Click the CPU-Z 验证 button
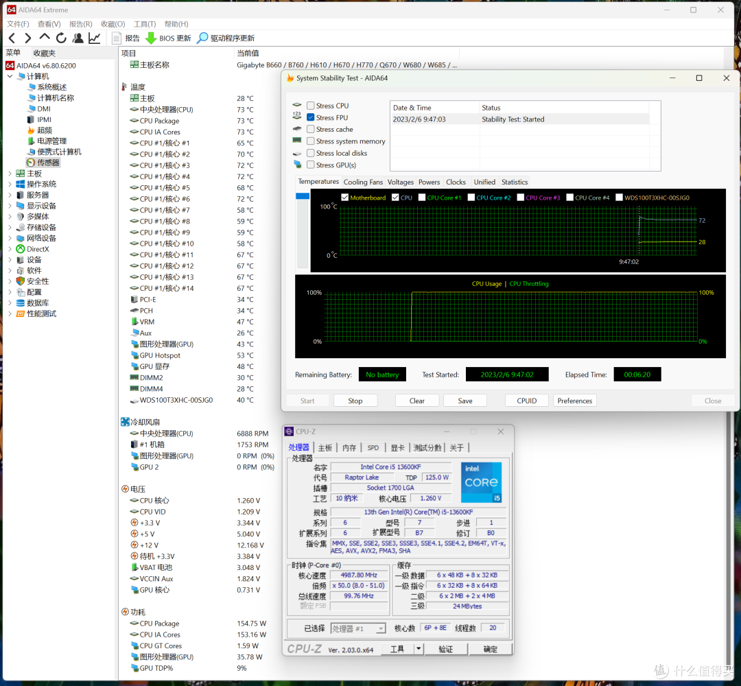 click(x=446, y=649)
